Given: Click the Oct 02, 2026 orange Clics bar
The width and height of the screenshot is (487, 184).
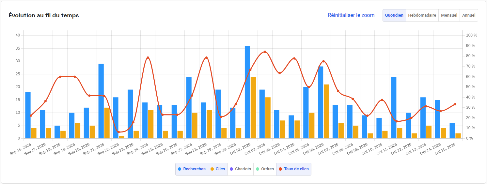Looking at the screenshot, I should click(268, 118).
